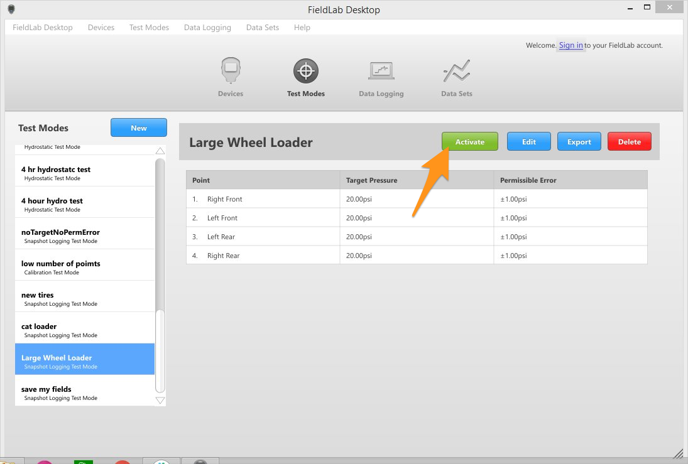The image size is (688, 464).
Task: Select '4 hour hydro test' in list
Action: click(85, 202)
